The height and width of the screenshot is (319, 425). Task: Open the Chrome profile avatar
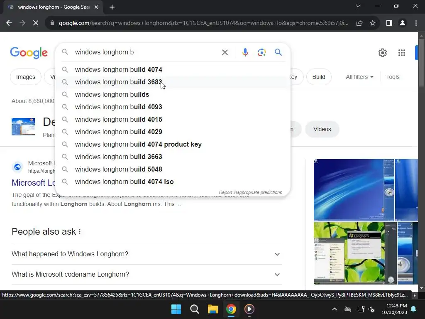[403, 23]
